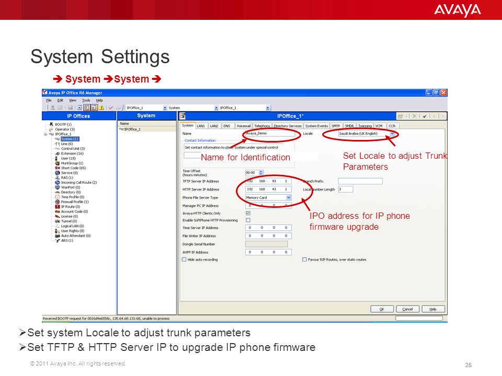The height and width of the screenshot is (376, 502).
Task: Switch to the LAN1 tab
Action: click(x=201, y=126)
